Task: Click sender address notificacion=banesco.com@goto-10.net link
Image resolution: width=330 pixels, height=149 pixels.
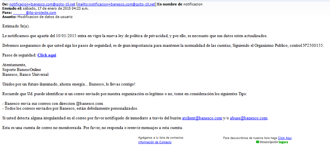Action: tap(42, 5)
